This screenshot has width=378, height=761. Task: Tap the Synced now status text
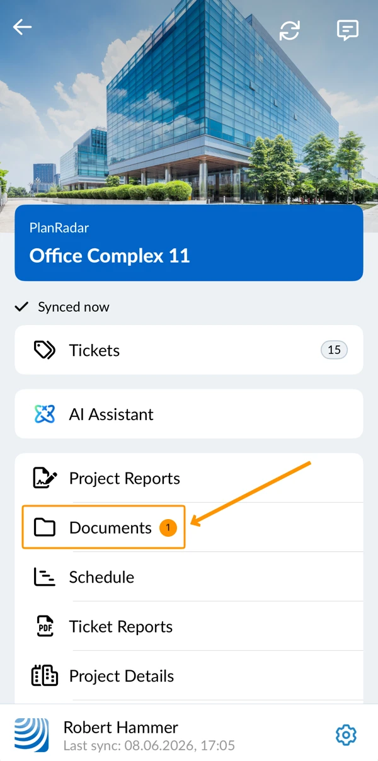point(74,307)
